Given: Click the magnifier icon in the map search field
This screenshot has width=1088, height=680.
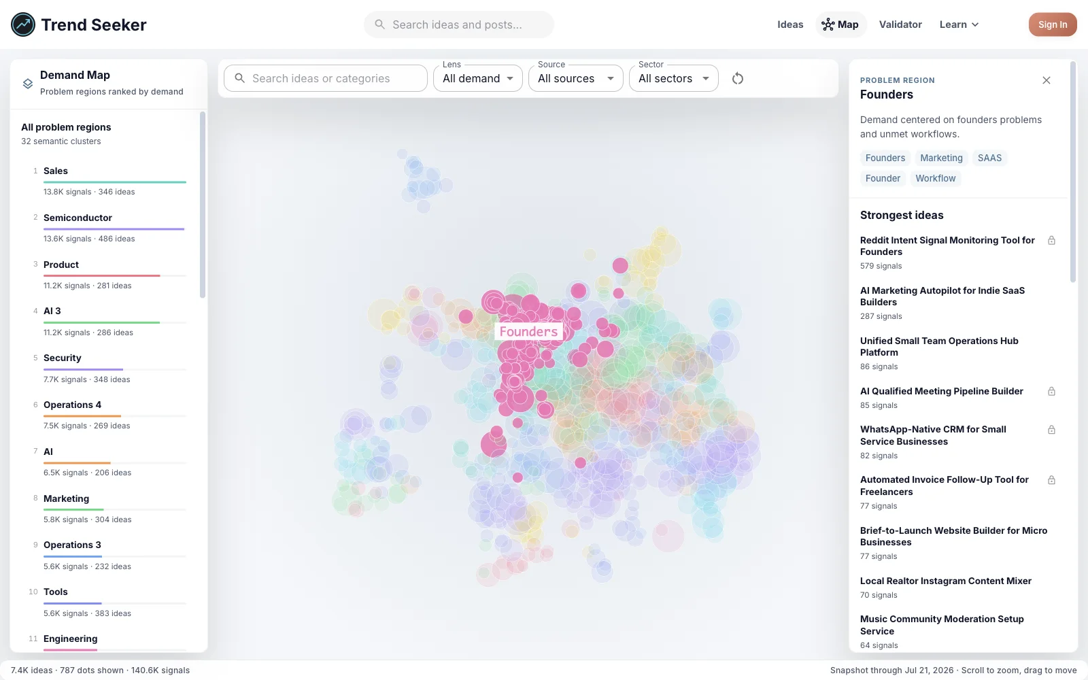Looking at the screenshot, I should 239,78.
